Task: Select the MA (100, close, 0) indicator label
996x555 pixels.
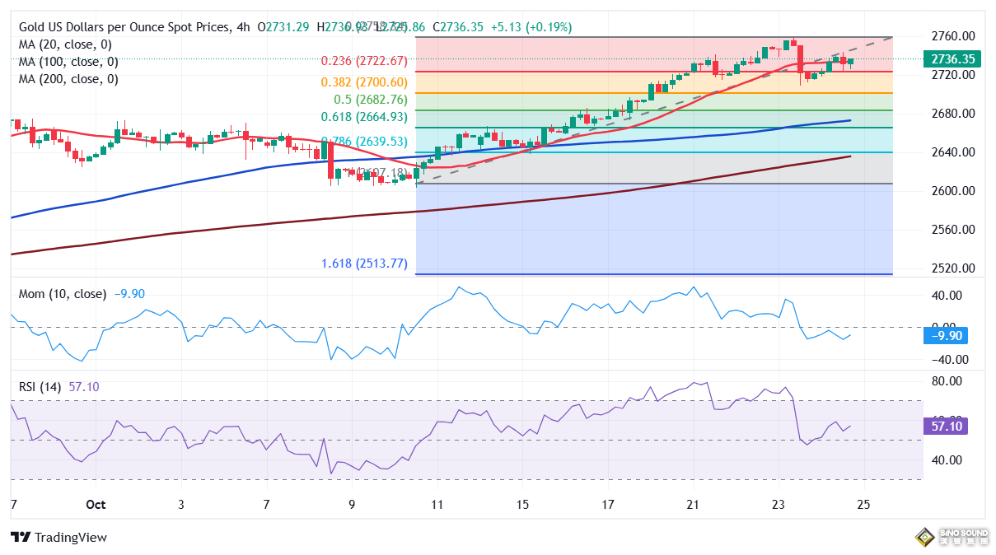Action: click(68, 62)
